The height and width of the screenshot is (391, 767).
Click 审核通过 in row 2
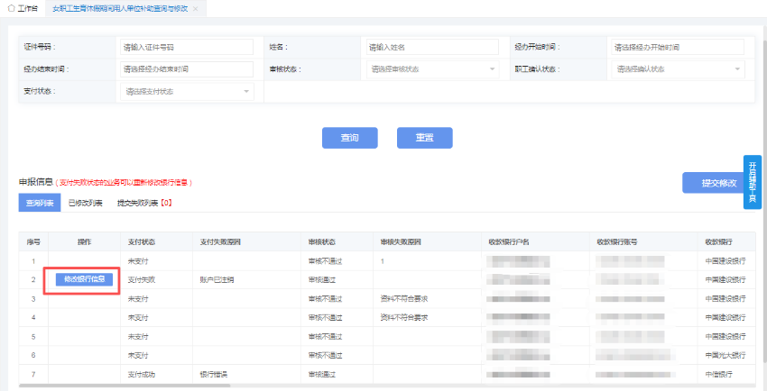click(x=322, y=280)
